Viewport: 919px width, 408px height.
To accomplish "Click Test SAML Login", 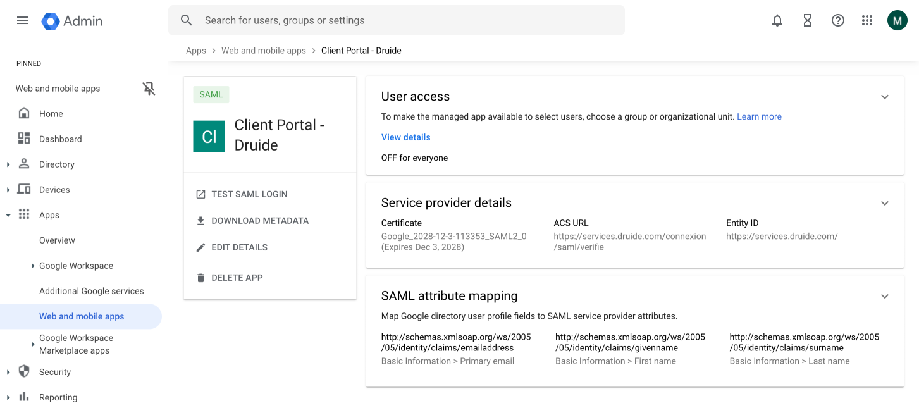I will click(249, 194).
